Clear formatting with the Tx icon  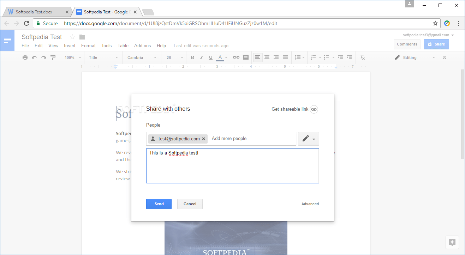[362, 57]
